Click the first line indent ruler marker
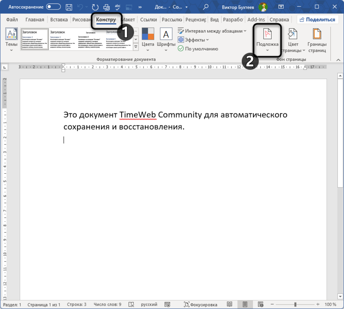The image size is (344, 309). click(x=63, y=65)
